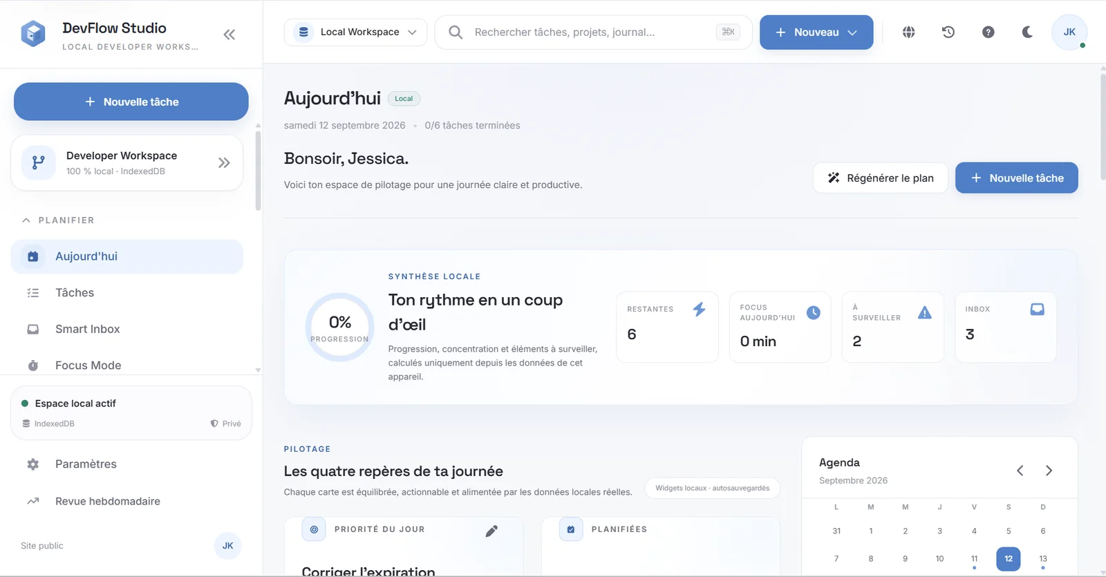Open the Nouveau dropdown button

[816, 32]
